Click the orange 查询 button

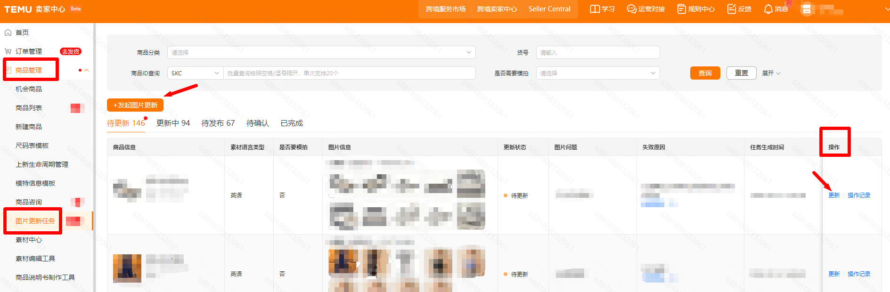coord(705,73)
